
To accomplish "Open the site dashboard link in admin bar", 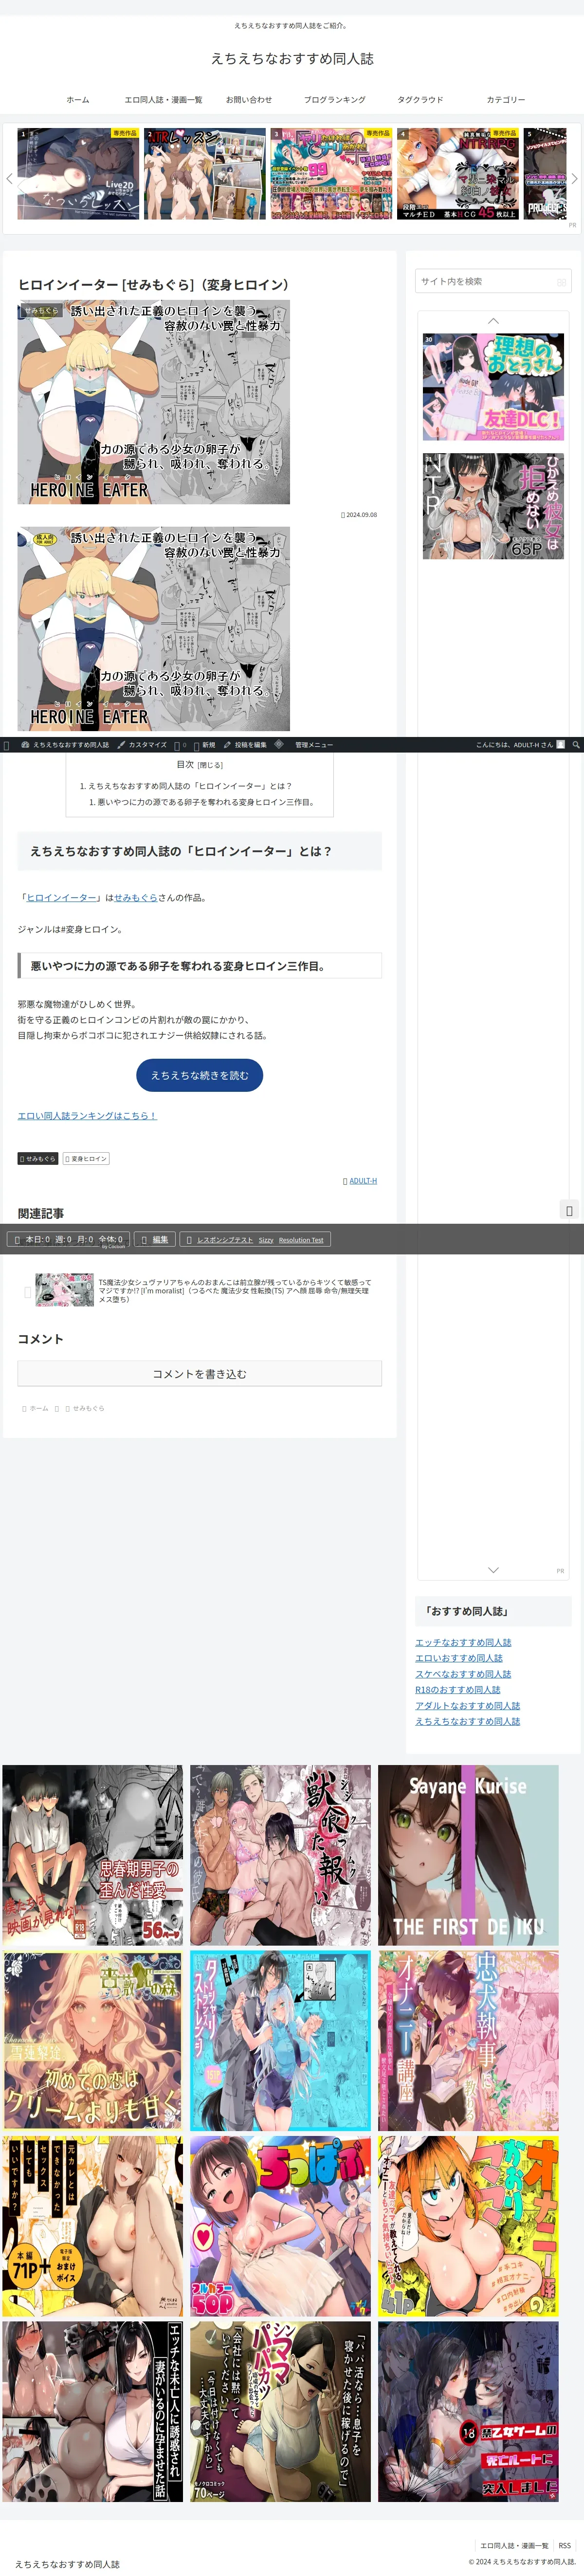I will (65, 745).
